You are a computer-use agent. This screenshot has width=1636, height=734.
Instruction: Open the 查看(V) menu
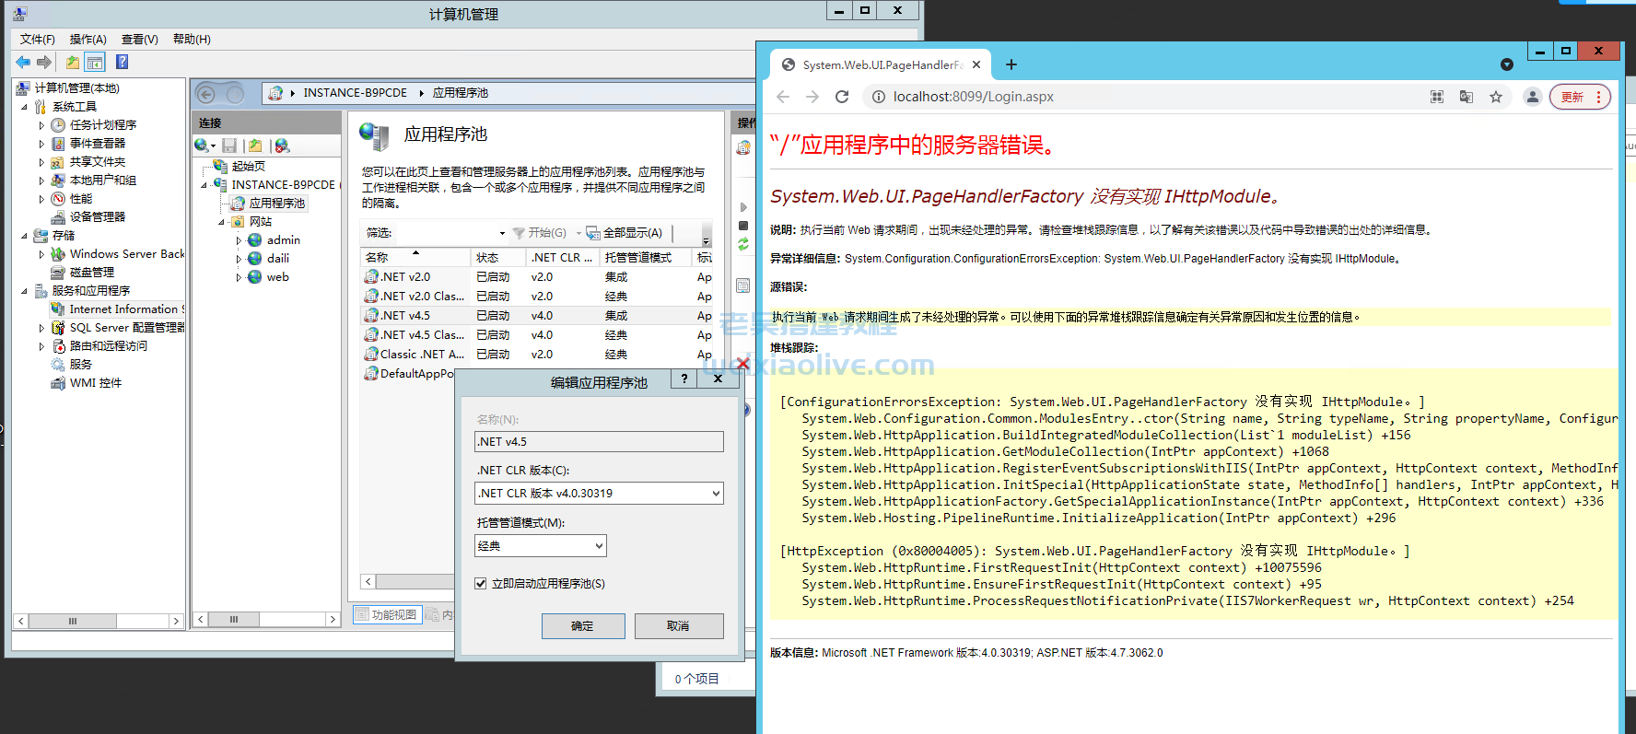pyautogui.click(x=139, y=39)
